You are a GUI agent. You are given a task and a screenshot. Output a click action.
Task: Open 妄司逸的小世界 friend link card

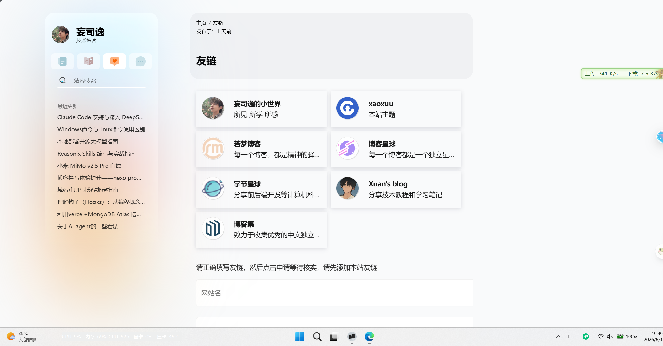pyautogui.click(x=261, y=109)
